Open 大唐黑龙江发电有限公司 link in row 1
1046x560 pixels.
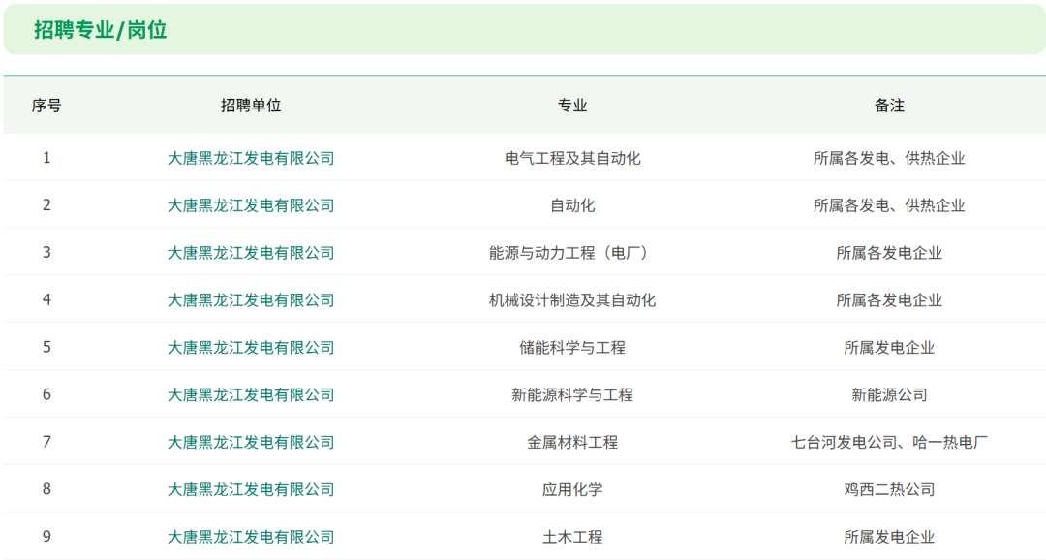tap(251, 158)
